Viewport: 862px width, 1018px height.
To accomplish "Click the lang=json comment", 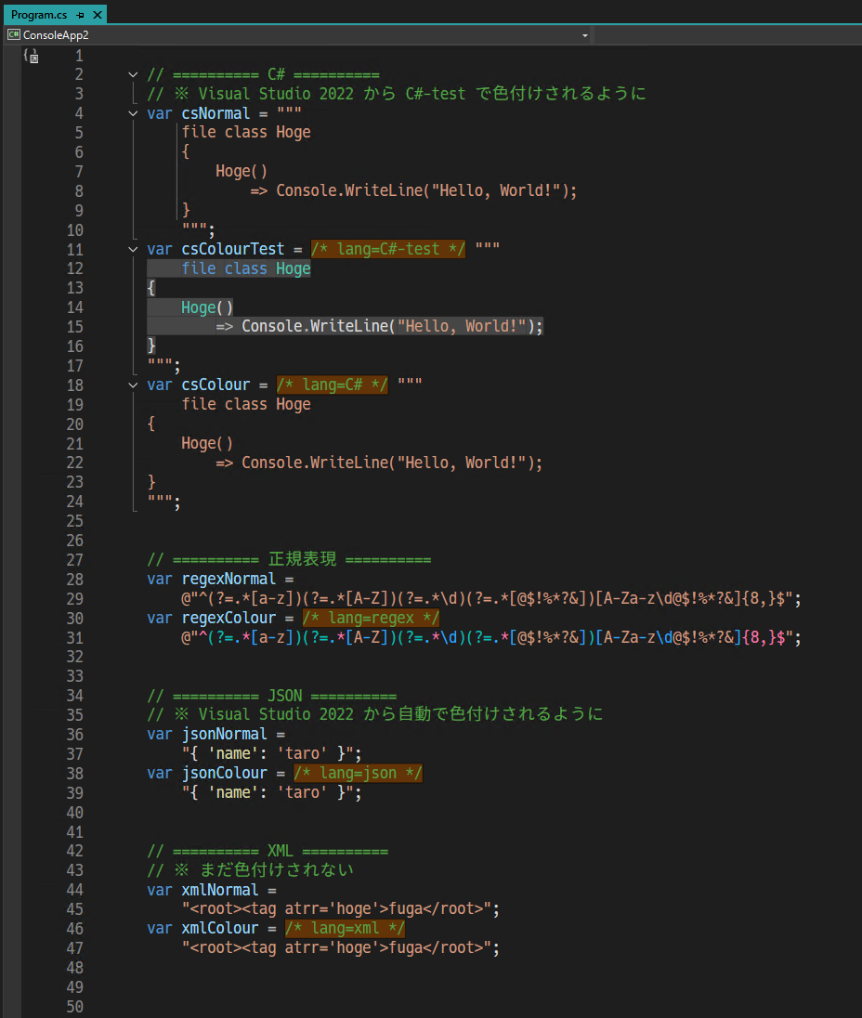I will [x=359, y=773].
